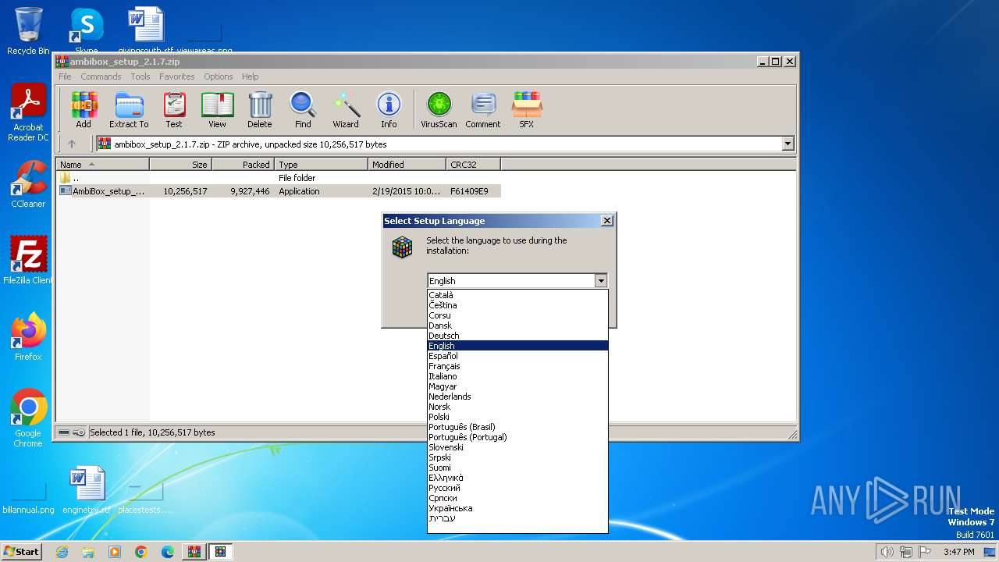Choose Deutsch in the language list
The height and width of the screenshot is (562, 999).
(517, 336)
